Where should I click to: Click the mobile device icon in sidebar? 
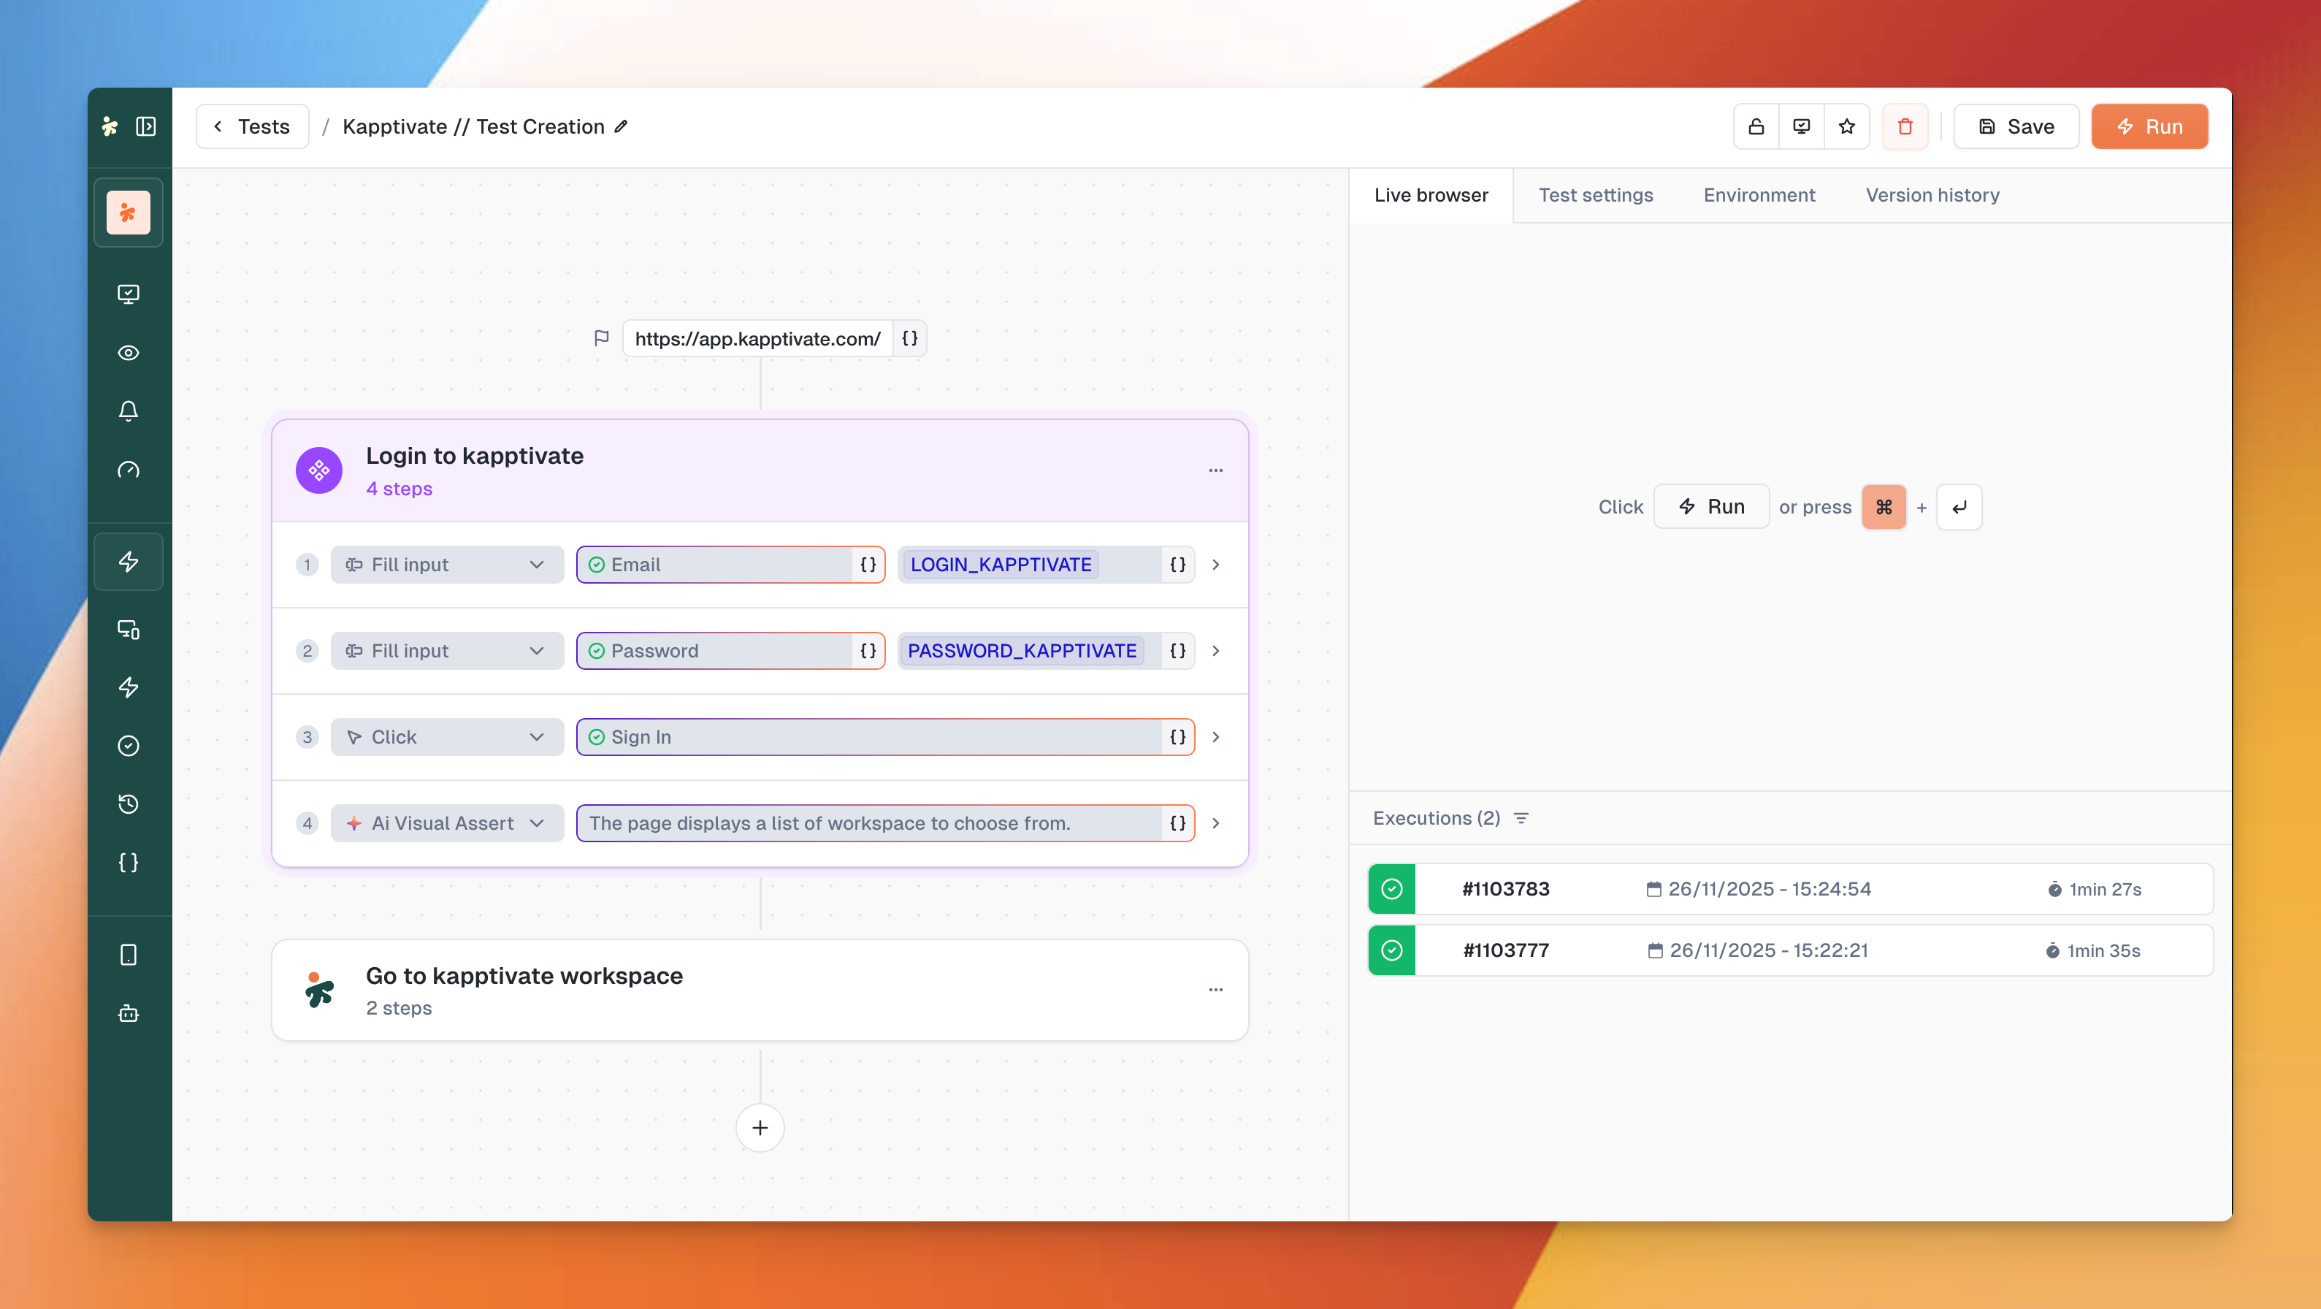(x=128, y=955)
